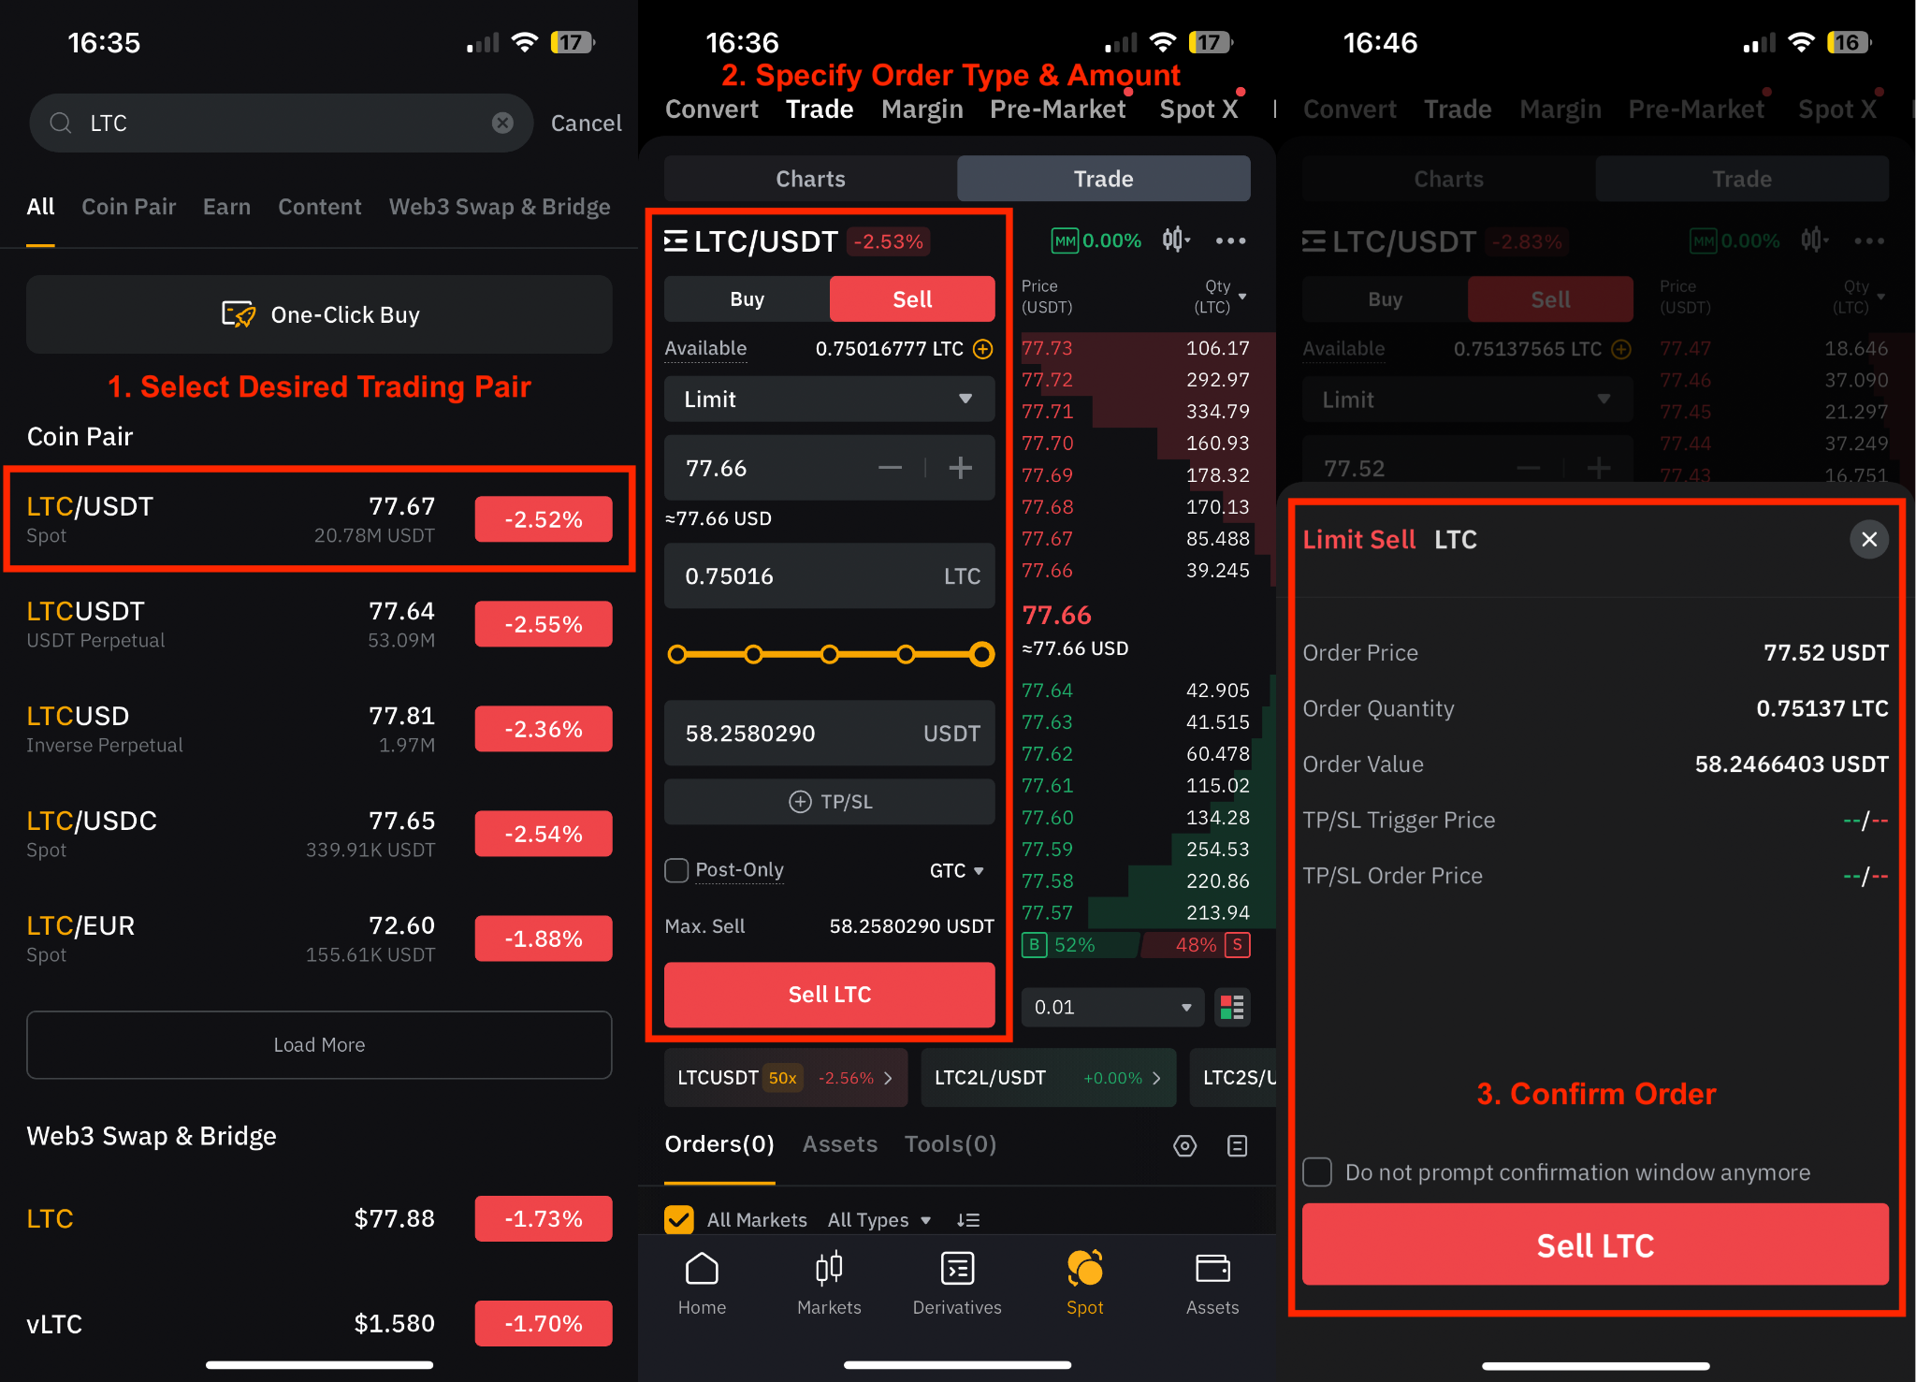
Task: Open the GTC time-in-force dropdown
Action: (956, 870)
